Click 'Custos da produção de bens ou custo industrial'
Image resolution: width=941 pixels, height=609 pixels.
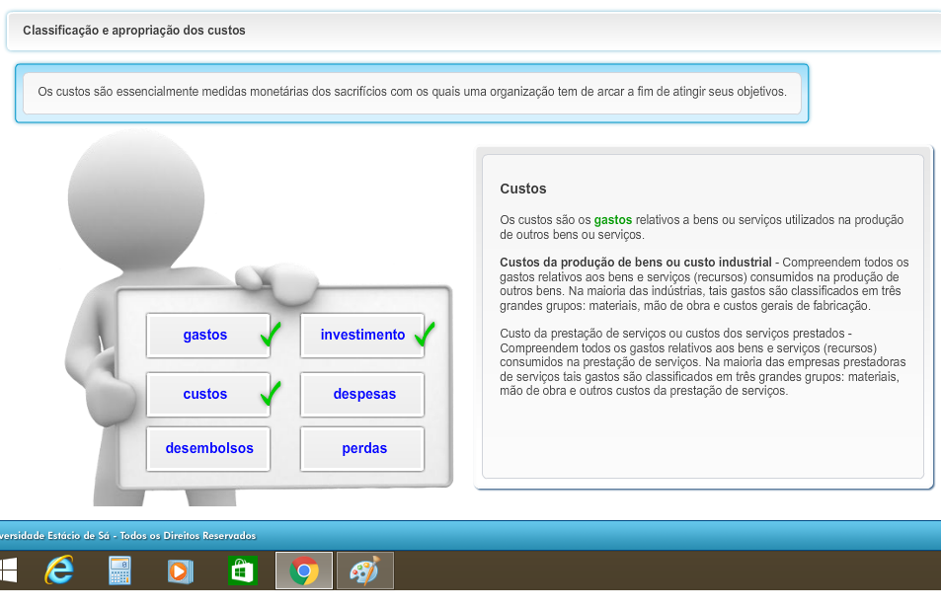(x=636, y=263)
